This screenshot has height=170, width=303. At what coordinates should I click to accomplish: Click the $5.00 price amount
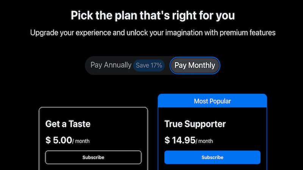point(62,141)
